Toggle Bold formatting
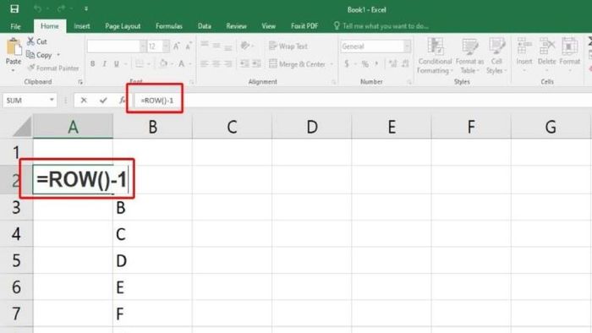 [x=92, y=63]
